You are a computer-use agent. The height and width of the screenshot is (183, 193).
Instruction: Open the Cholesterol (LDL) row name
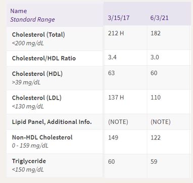pyautogui.click(x=36, y=98)
